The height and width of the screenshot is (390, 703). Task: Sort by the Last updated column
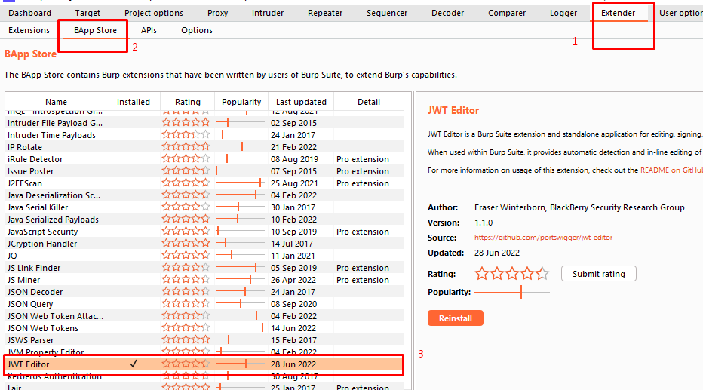coord(301,102)
